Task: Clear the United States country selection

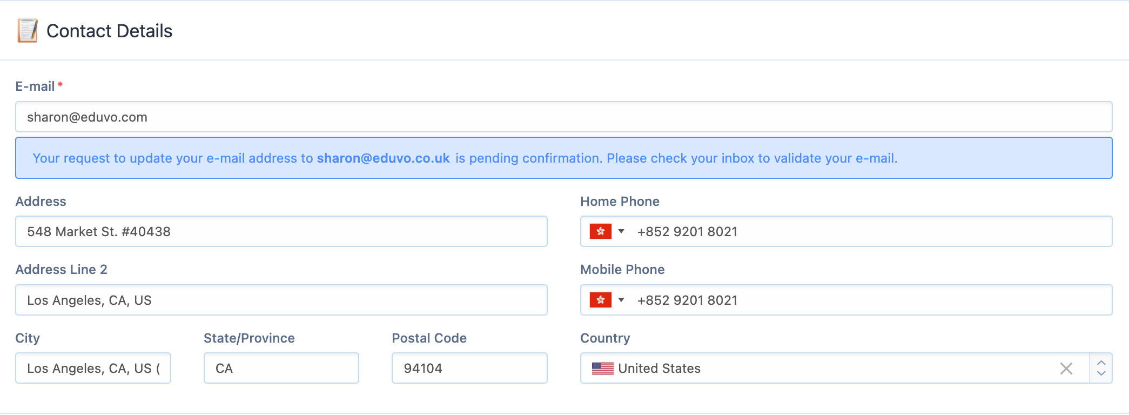Action: tap(1066, 369)
